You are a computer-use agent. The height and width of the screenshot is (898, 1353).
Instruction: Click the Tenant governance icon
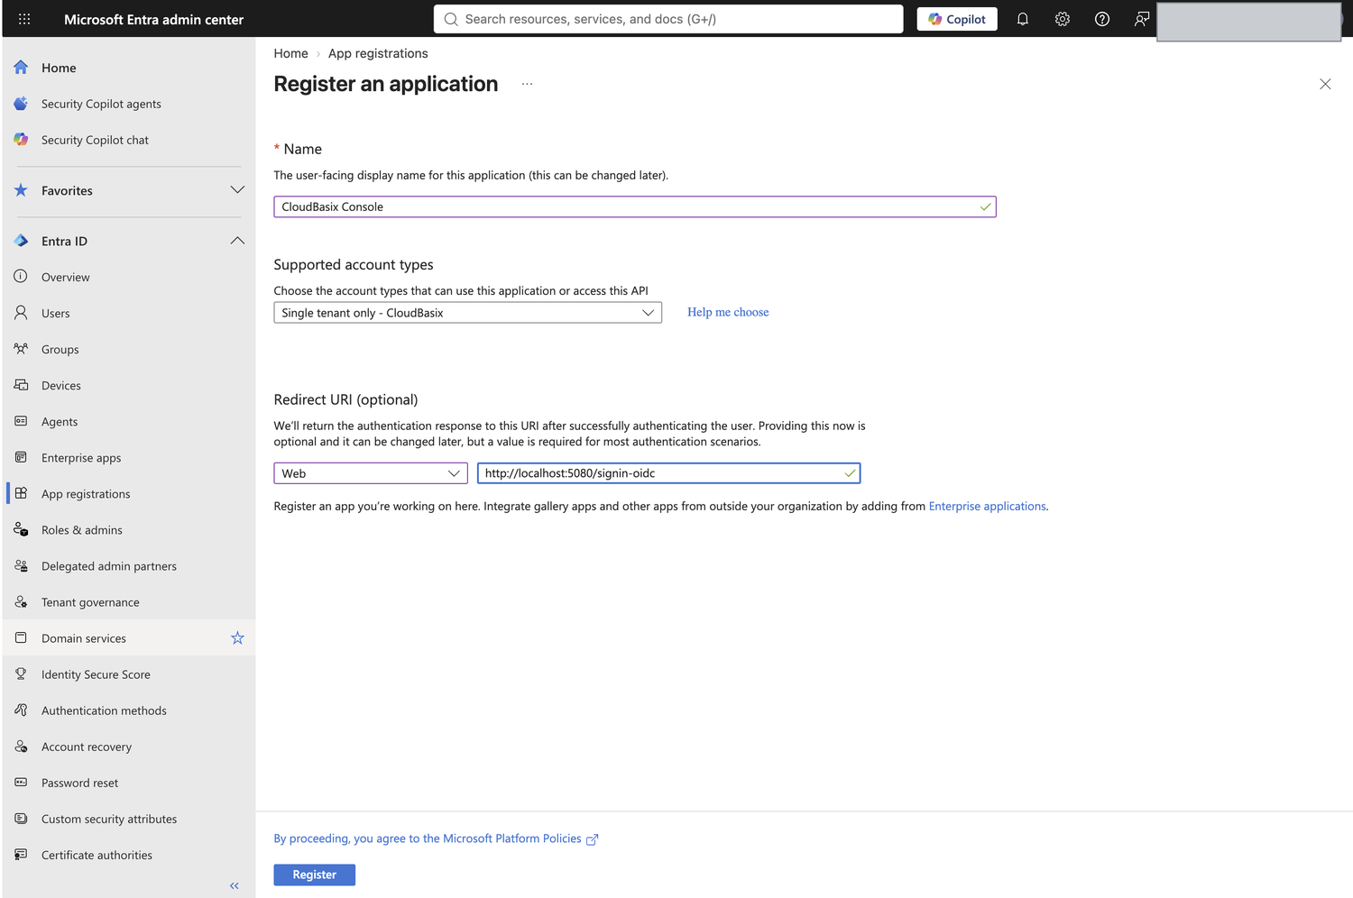click(21, 601)
